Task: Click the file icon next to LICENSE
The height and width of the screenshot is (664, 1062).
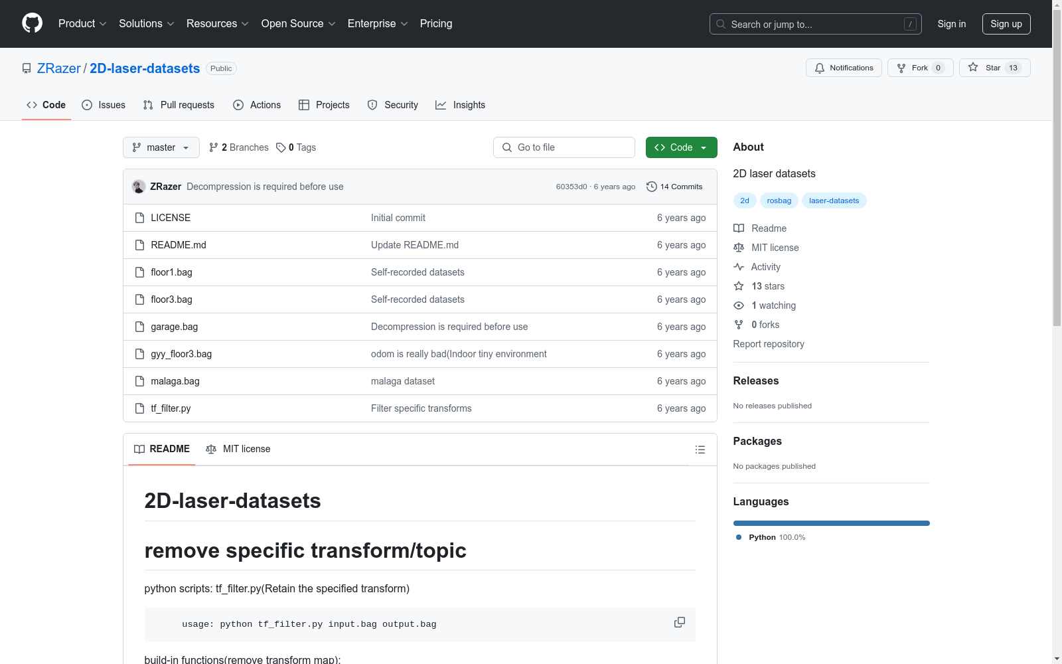Action: pos(139,218)
